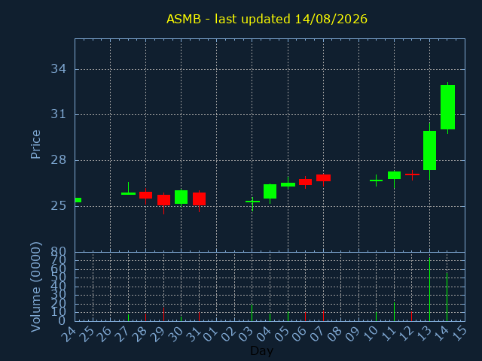The width and height of the screenshot is (482, 361).
Task: Click the chart title ASMB last updated
Action: [x=267, y=19]
